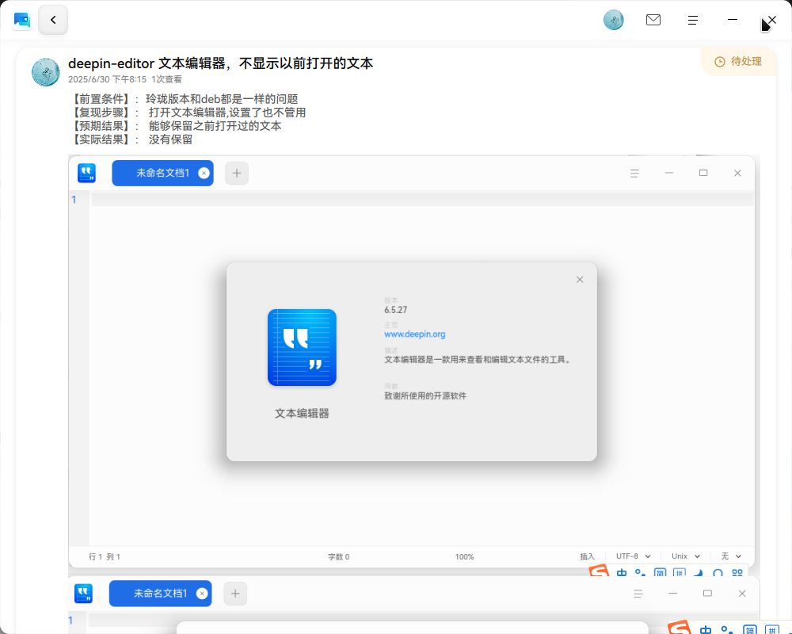Image resolution: width=792 pixels, height=634 pixels.
Task: Click the 行 1 列 1 status entry
Action: point(105,556)
